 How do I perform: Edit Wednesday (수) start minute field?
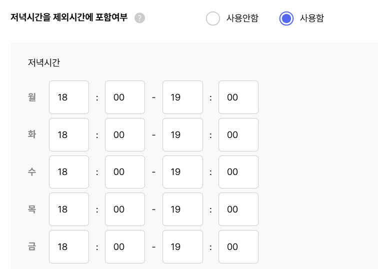125,172
